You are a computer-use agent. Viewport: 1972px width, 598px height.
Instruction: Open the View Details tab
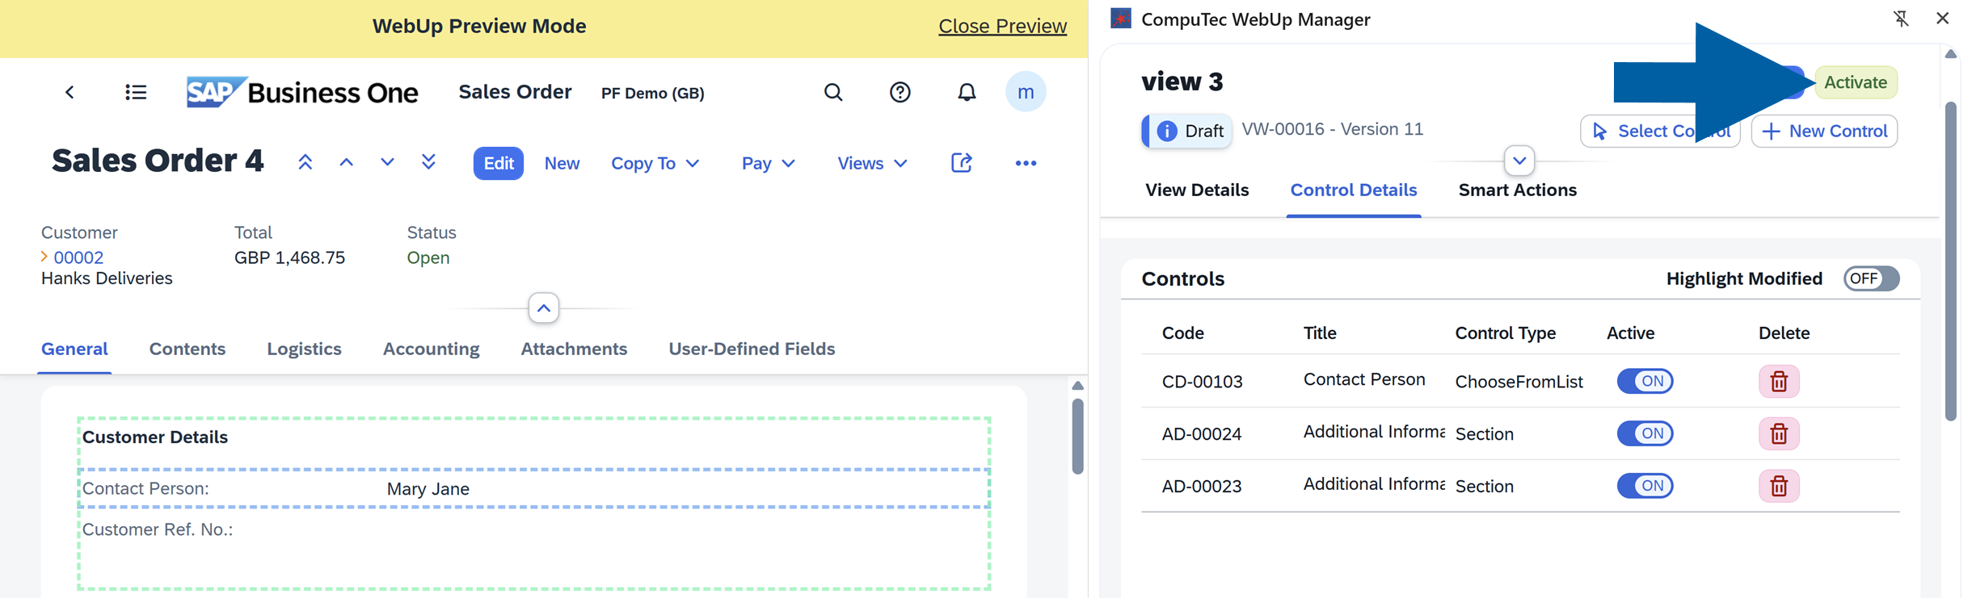(1197, 190)
